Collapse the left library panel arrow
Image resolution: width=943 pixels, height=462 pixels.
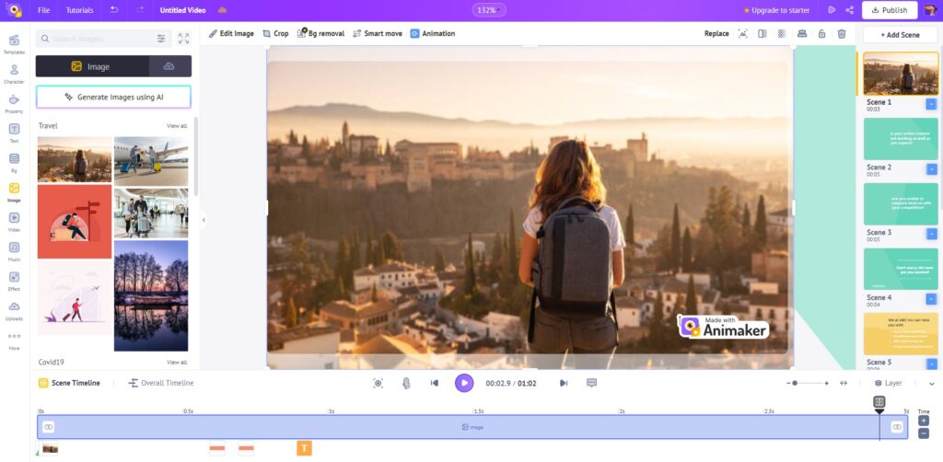tap(204, 220)
